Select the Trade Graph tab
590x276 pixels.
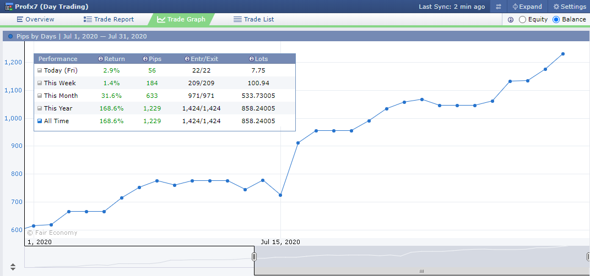181,19
